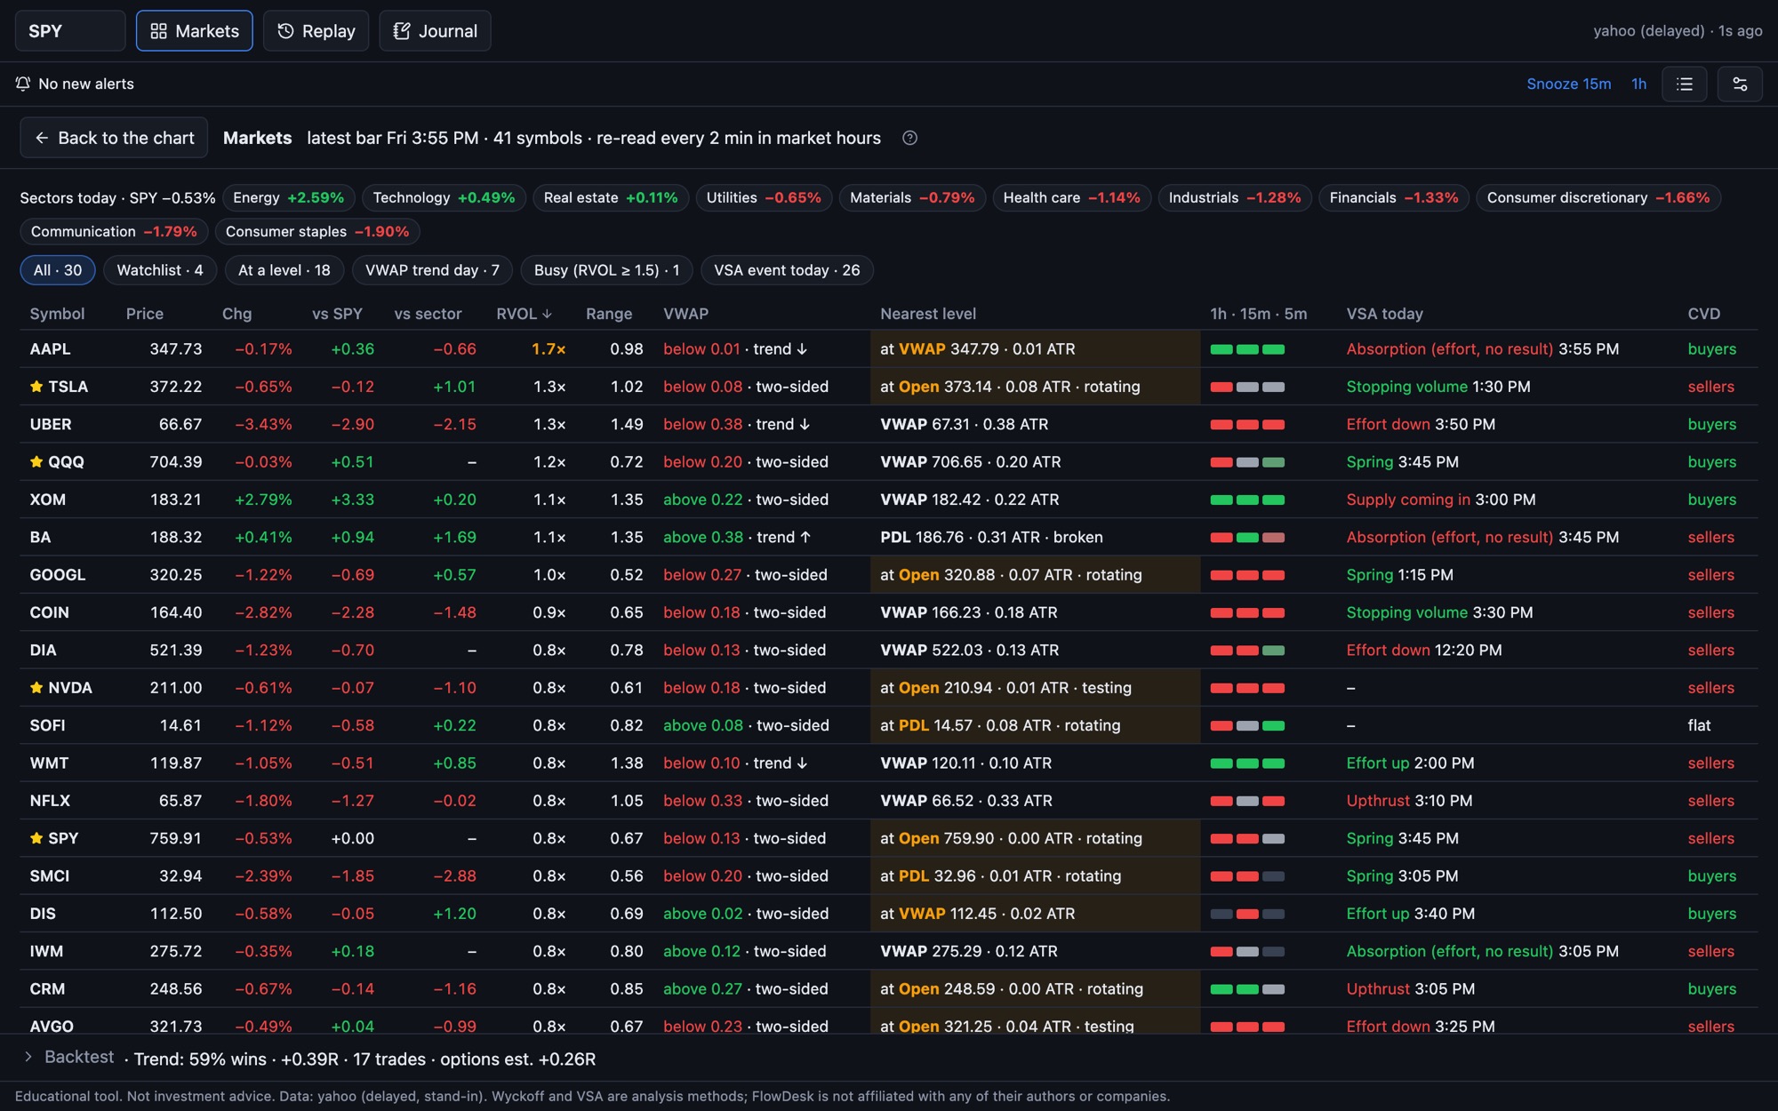Open the Replay tab
Screen dimensions: 1778x1111
click(x=316, y=31)
